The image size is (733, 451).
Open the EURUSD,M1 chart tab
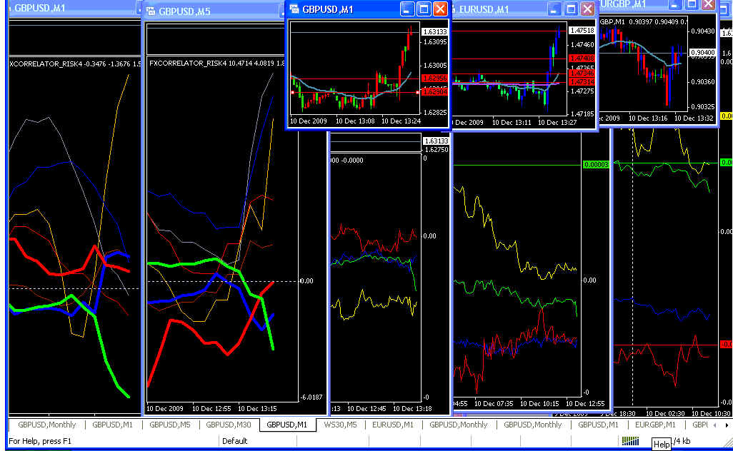click(x=393, y=425)
